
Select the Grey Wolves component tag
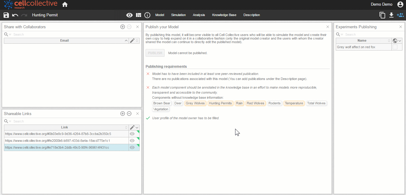pyautogui.click(x=195, y=103)
